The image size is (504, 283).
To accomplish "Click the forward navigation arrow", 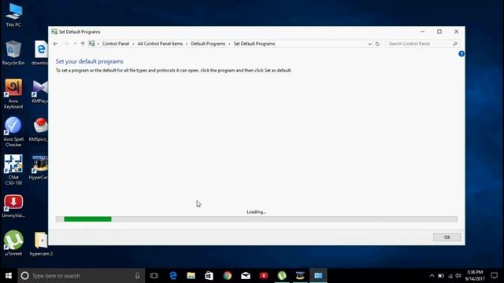I will click(66, 44).
